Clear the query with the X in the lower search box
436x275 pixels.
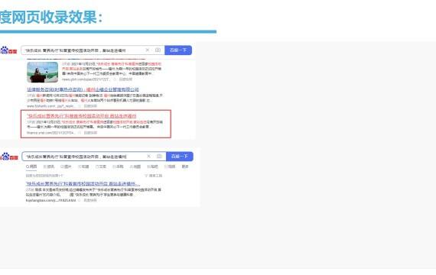[148, 157]
